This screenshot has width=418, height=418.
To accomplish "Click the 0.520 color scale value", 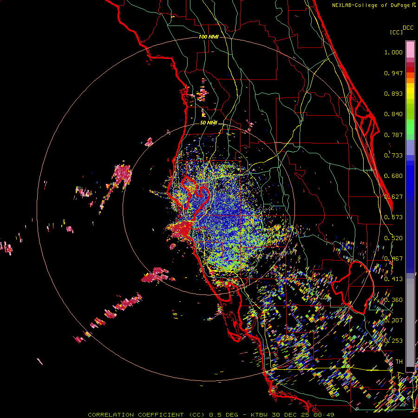I will [393, 238].
